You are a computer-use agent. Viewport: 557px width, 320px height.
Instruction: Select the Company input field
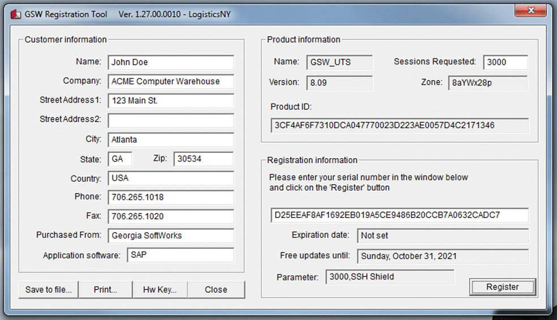pyautogui.click(x=170, y=82)
